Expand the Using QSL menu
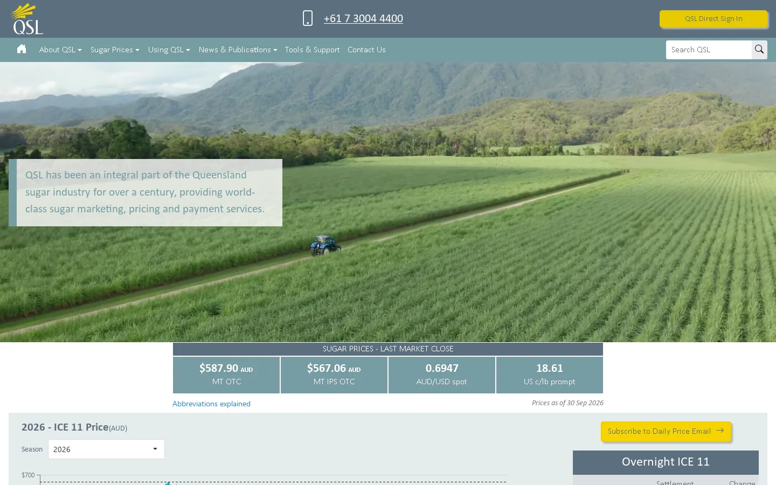The width and height of the screenshot is (776, 485). coord(169,50)
